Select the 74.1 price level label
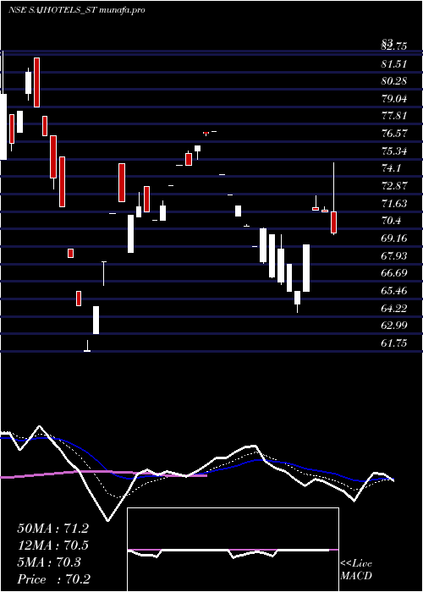Viewport: 423px width, 592px height. pos(391,168)
